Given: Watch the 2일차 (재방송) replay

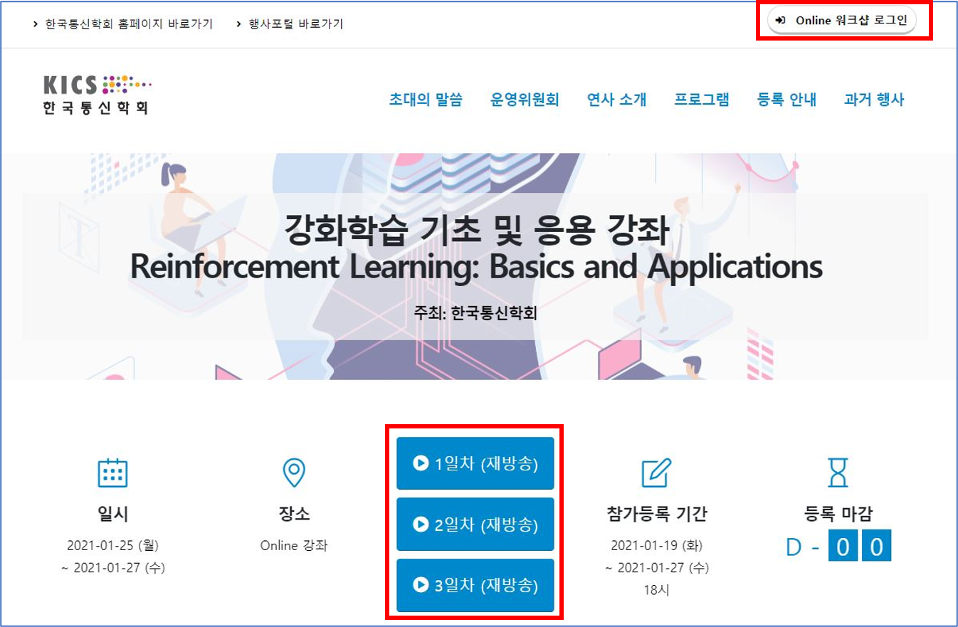Looking at the screenshot, I should click(x=475, y=525).
